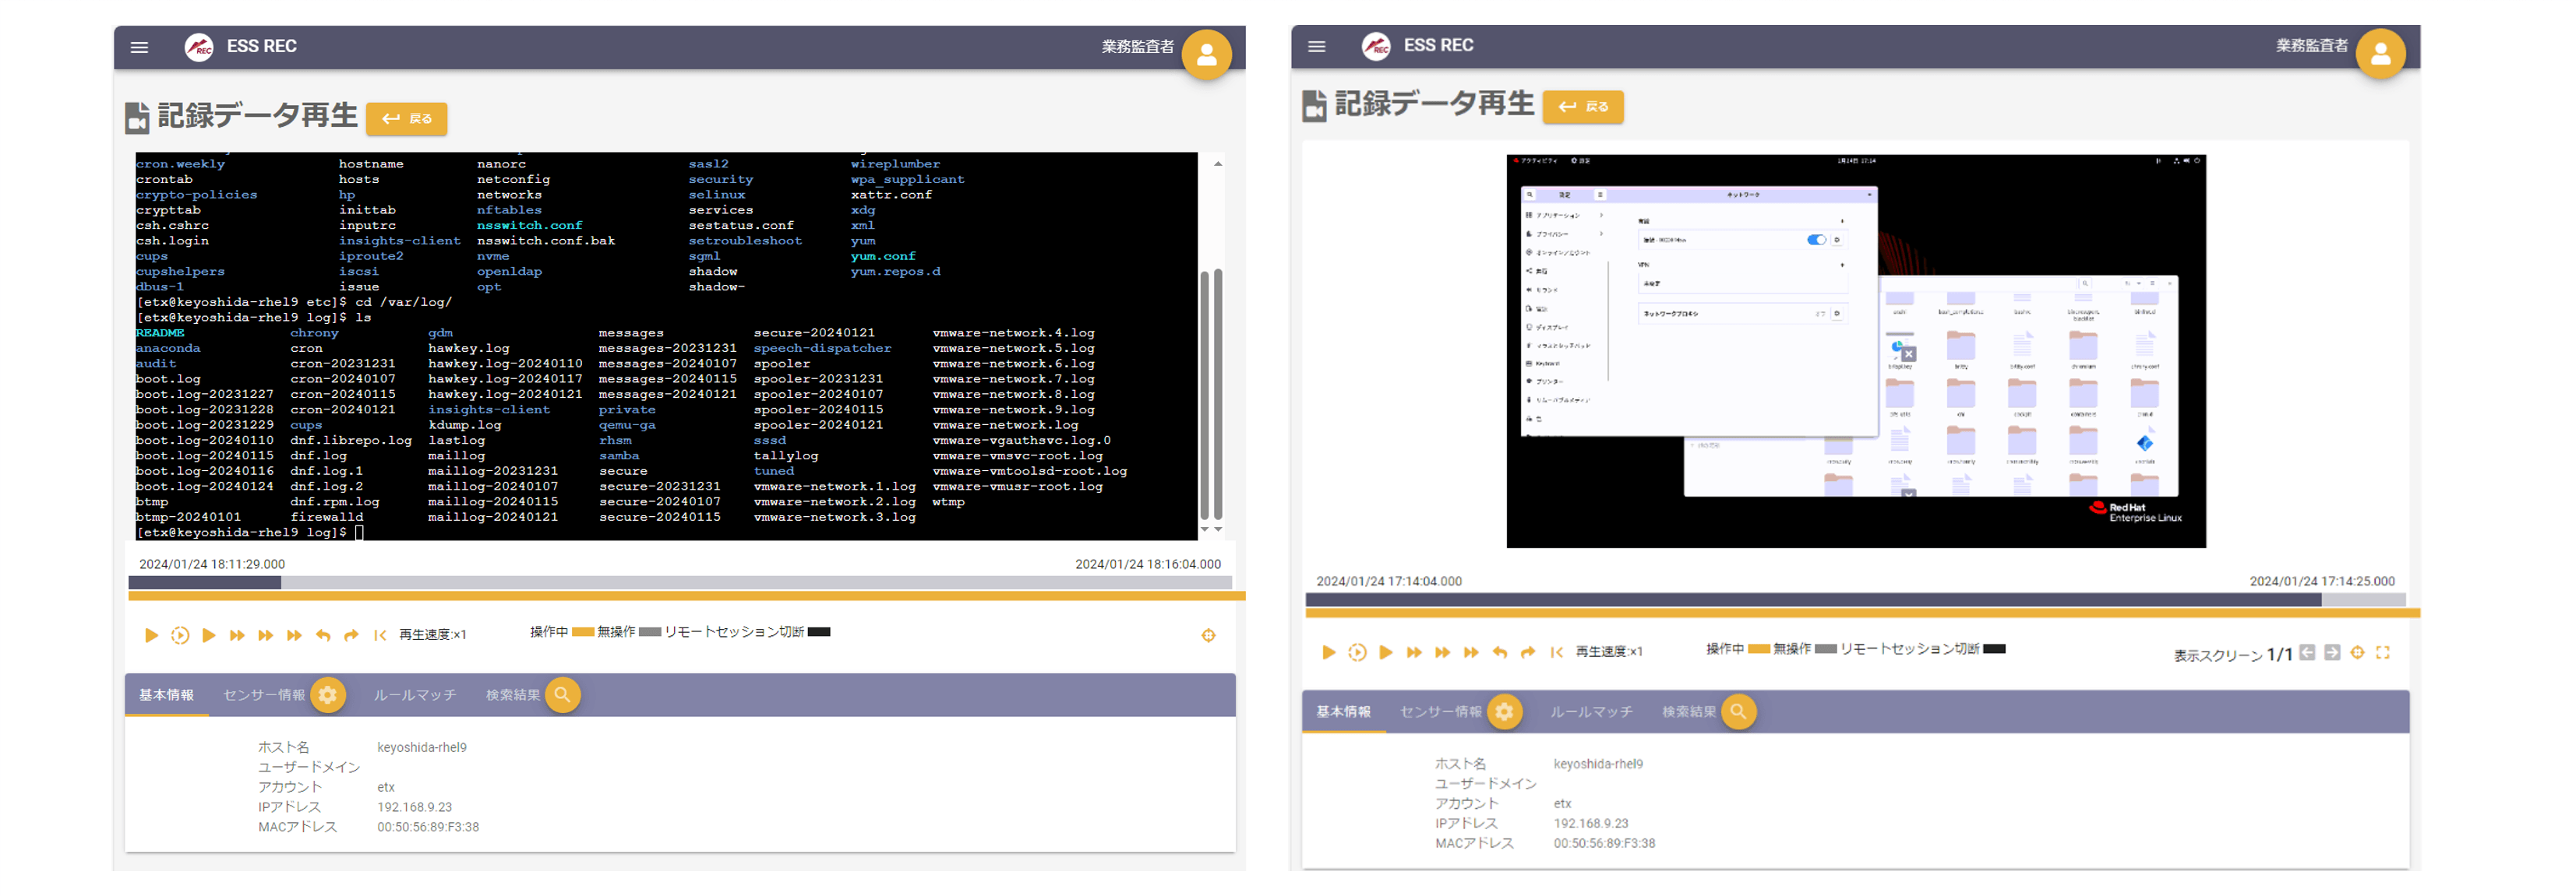Go to next screen in 表示スクリーン navigation
Screen dimensions: 2576x896
click(2332, 652)
